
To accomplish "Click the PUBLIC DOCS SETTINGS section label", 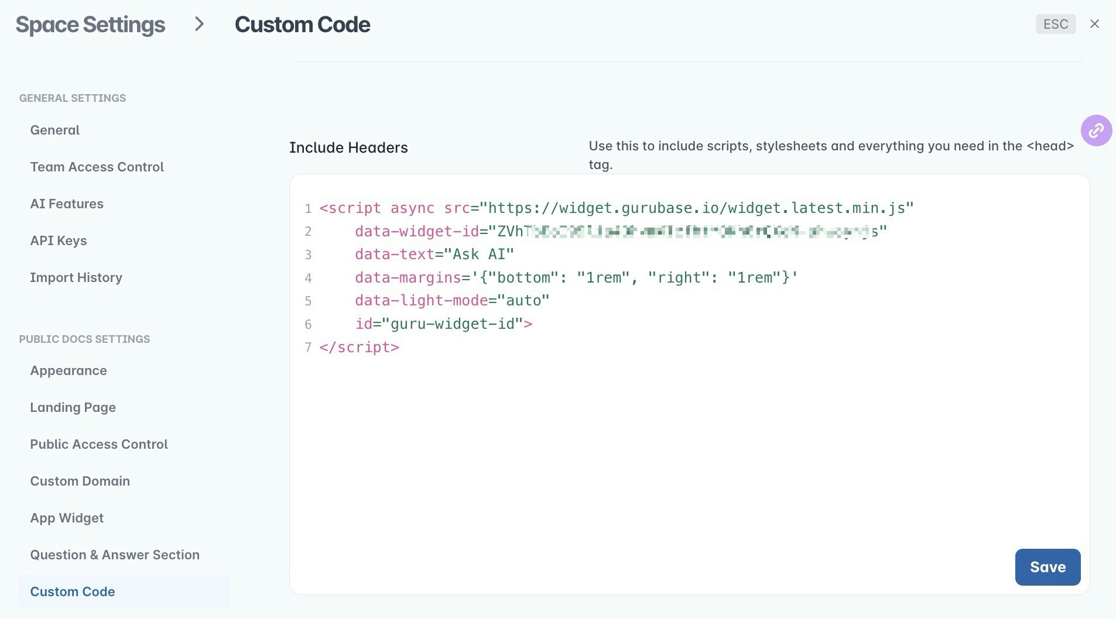I will [84, 339].
